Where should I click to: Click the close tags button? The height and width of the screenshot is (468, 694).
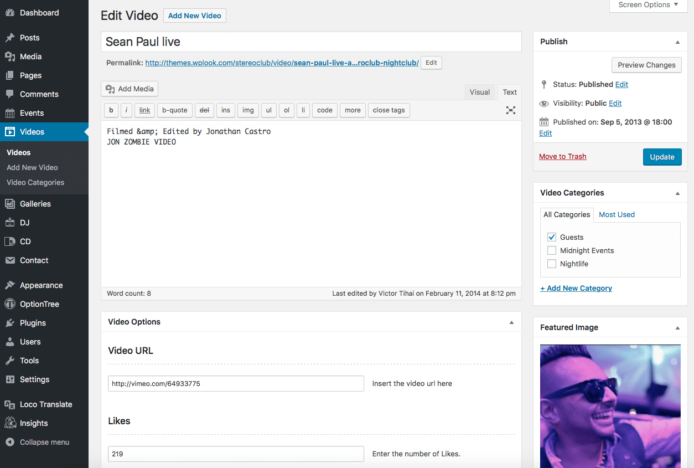(389, 110)
